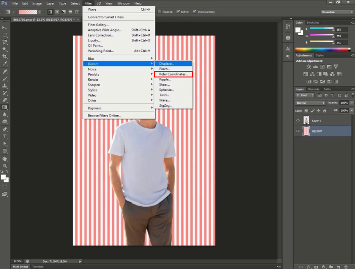Select the Horizontal Type tool

tap(5, 136)
